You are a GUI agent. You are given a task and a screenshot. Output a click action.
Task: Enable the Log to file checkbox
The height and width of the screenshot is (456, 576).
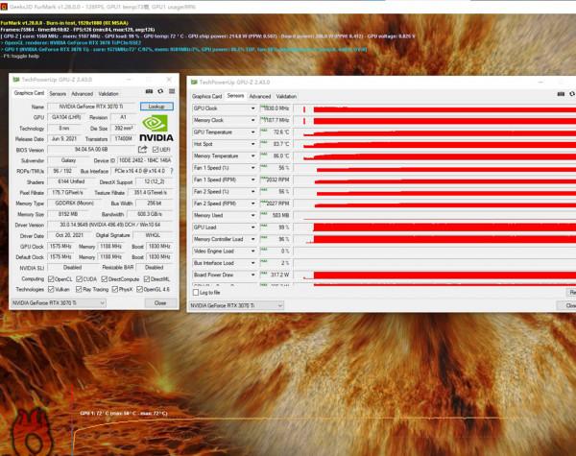(197, 292)
